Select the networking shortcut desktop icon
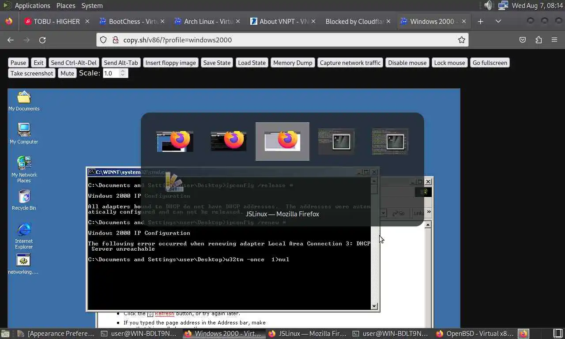This screenshot has height=339, width=565. 23,264
